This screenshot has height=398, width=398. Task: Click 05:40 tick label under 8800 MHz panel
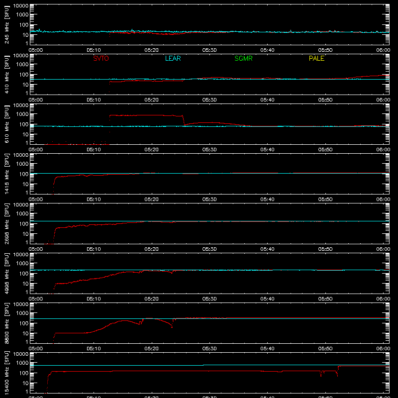[x=267, y=349]
